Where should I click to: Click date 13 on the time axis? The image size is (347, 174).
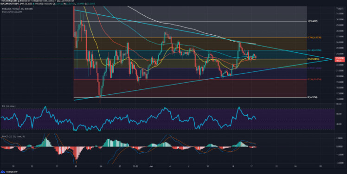pos(32,166)
